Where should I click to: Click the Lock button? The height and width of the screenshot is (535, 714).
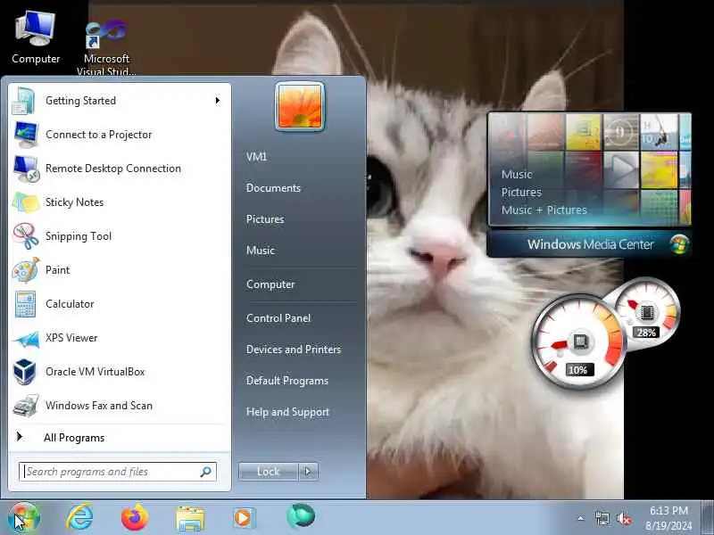pyautogui.click(x=269, y=472)
